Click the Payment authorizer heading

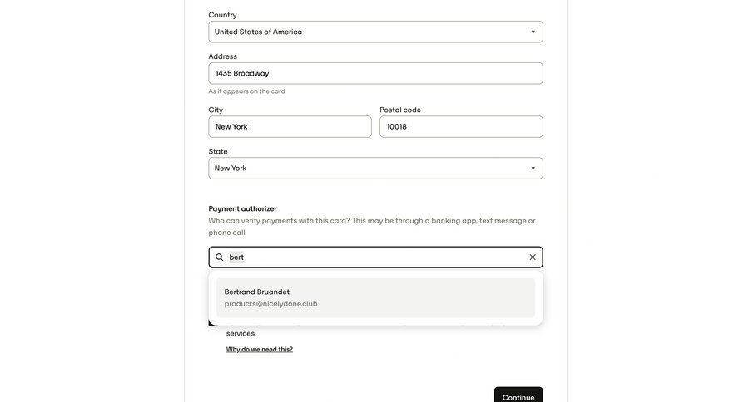(242, 209)
